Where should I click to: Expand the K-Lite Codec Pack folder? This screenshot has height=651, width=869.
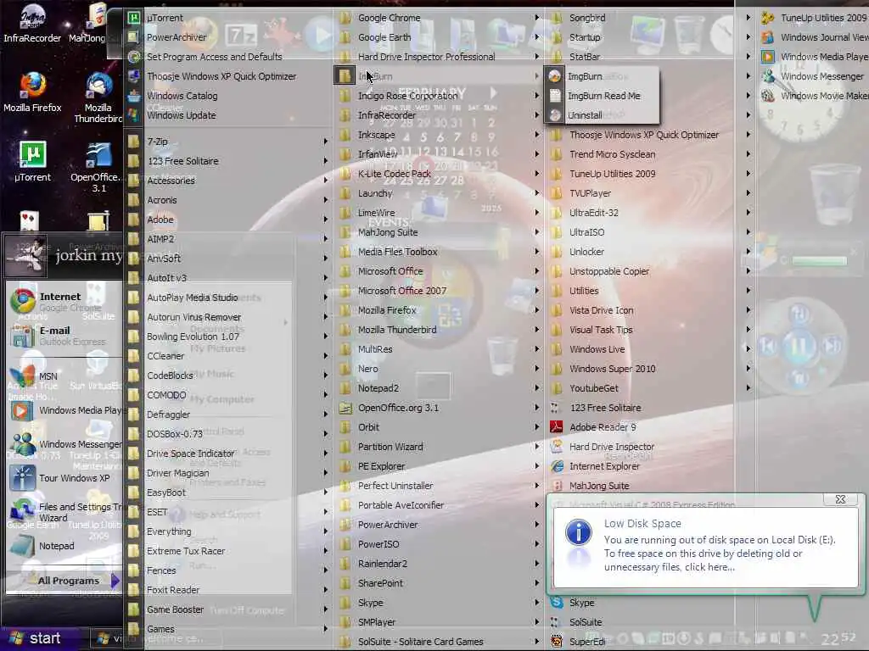[440, 174]
